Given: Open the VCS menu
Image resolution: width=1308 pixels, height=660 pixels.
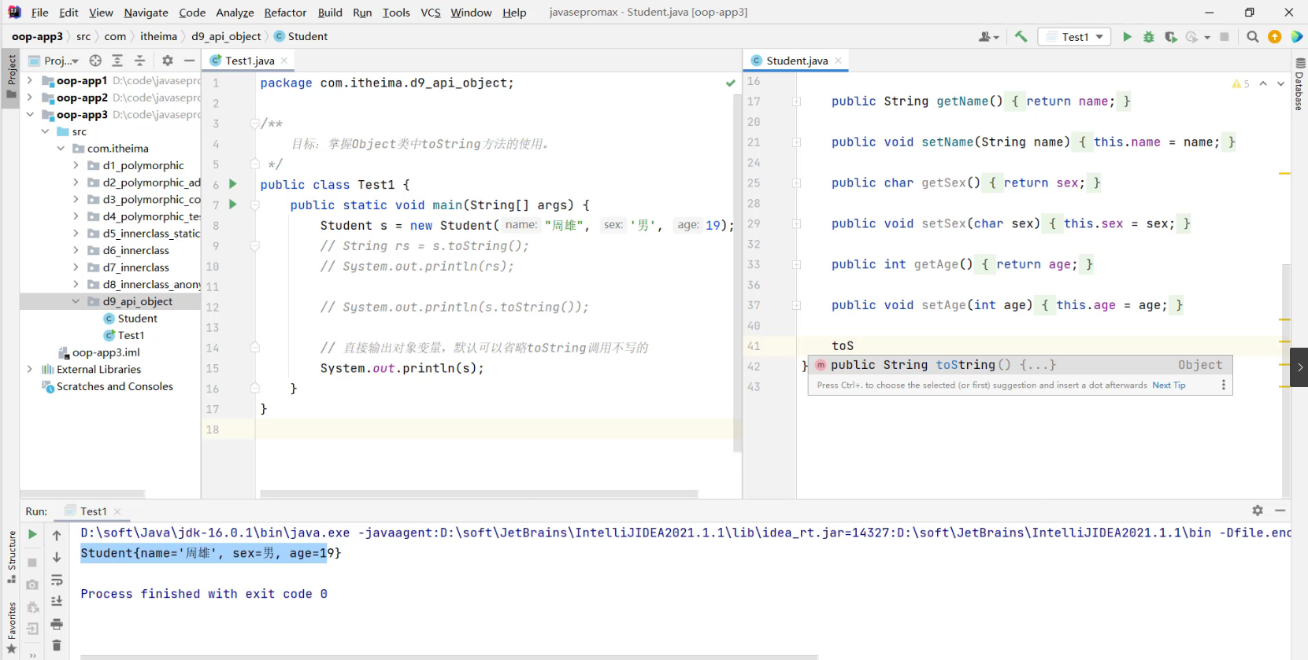Looking at the screenshot, I should point(431,13).
